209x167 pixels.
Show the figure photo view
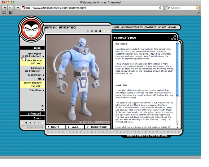point(56,127)
